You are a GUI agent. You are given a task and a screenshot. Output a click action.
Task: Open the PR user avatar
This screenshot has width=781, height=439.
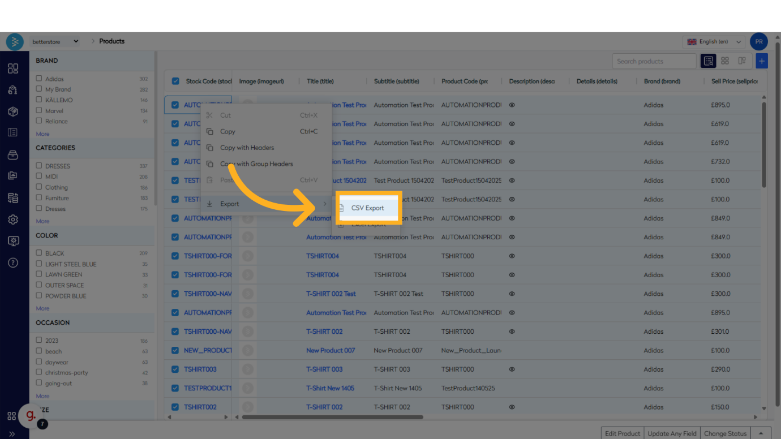(x=758, y=41)
